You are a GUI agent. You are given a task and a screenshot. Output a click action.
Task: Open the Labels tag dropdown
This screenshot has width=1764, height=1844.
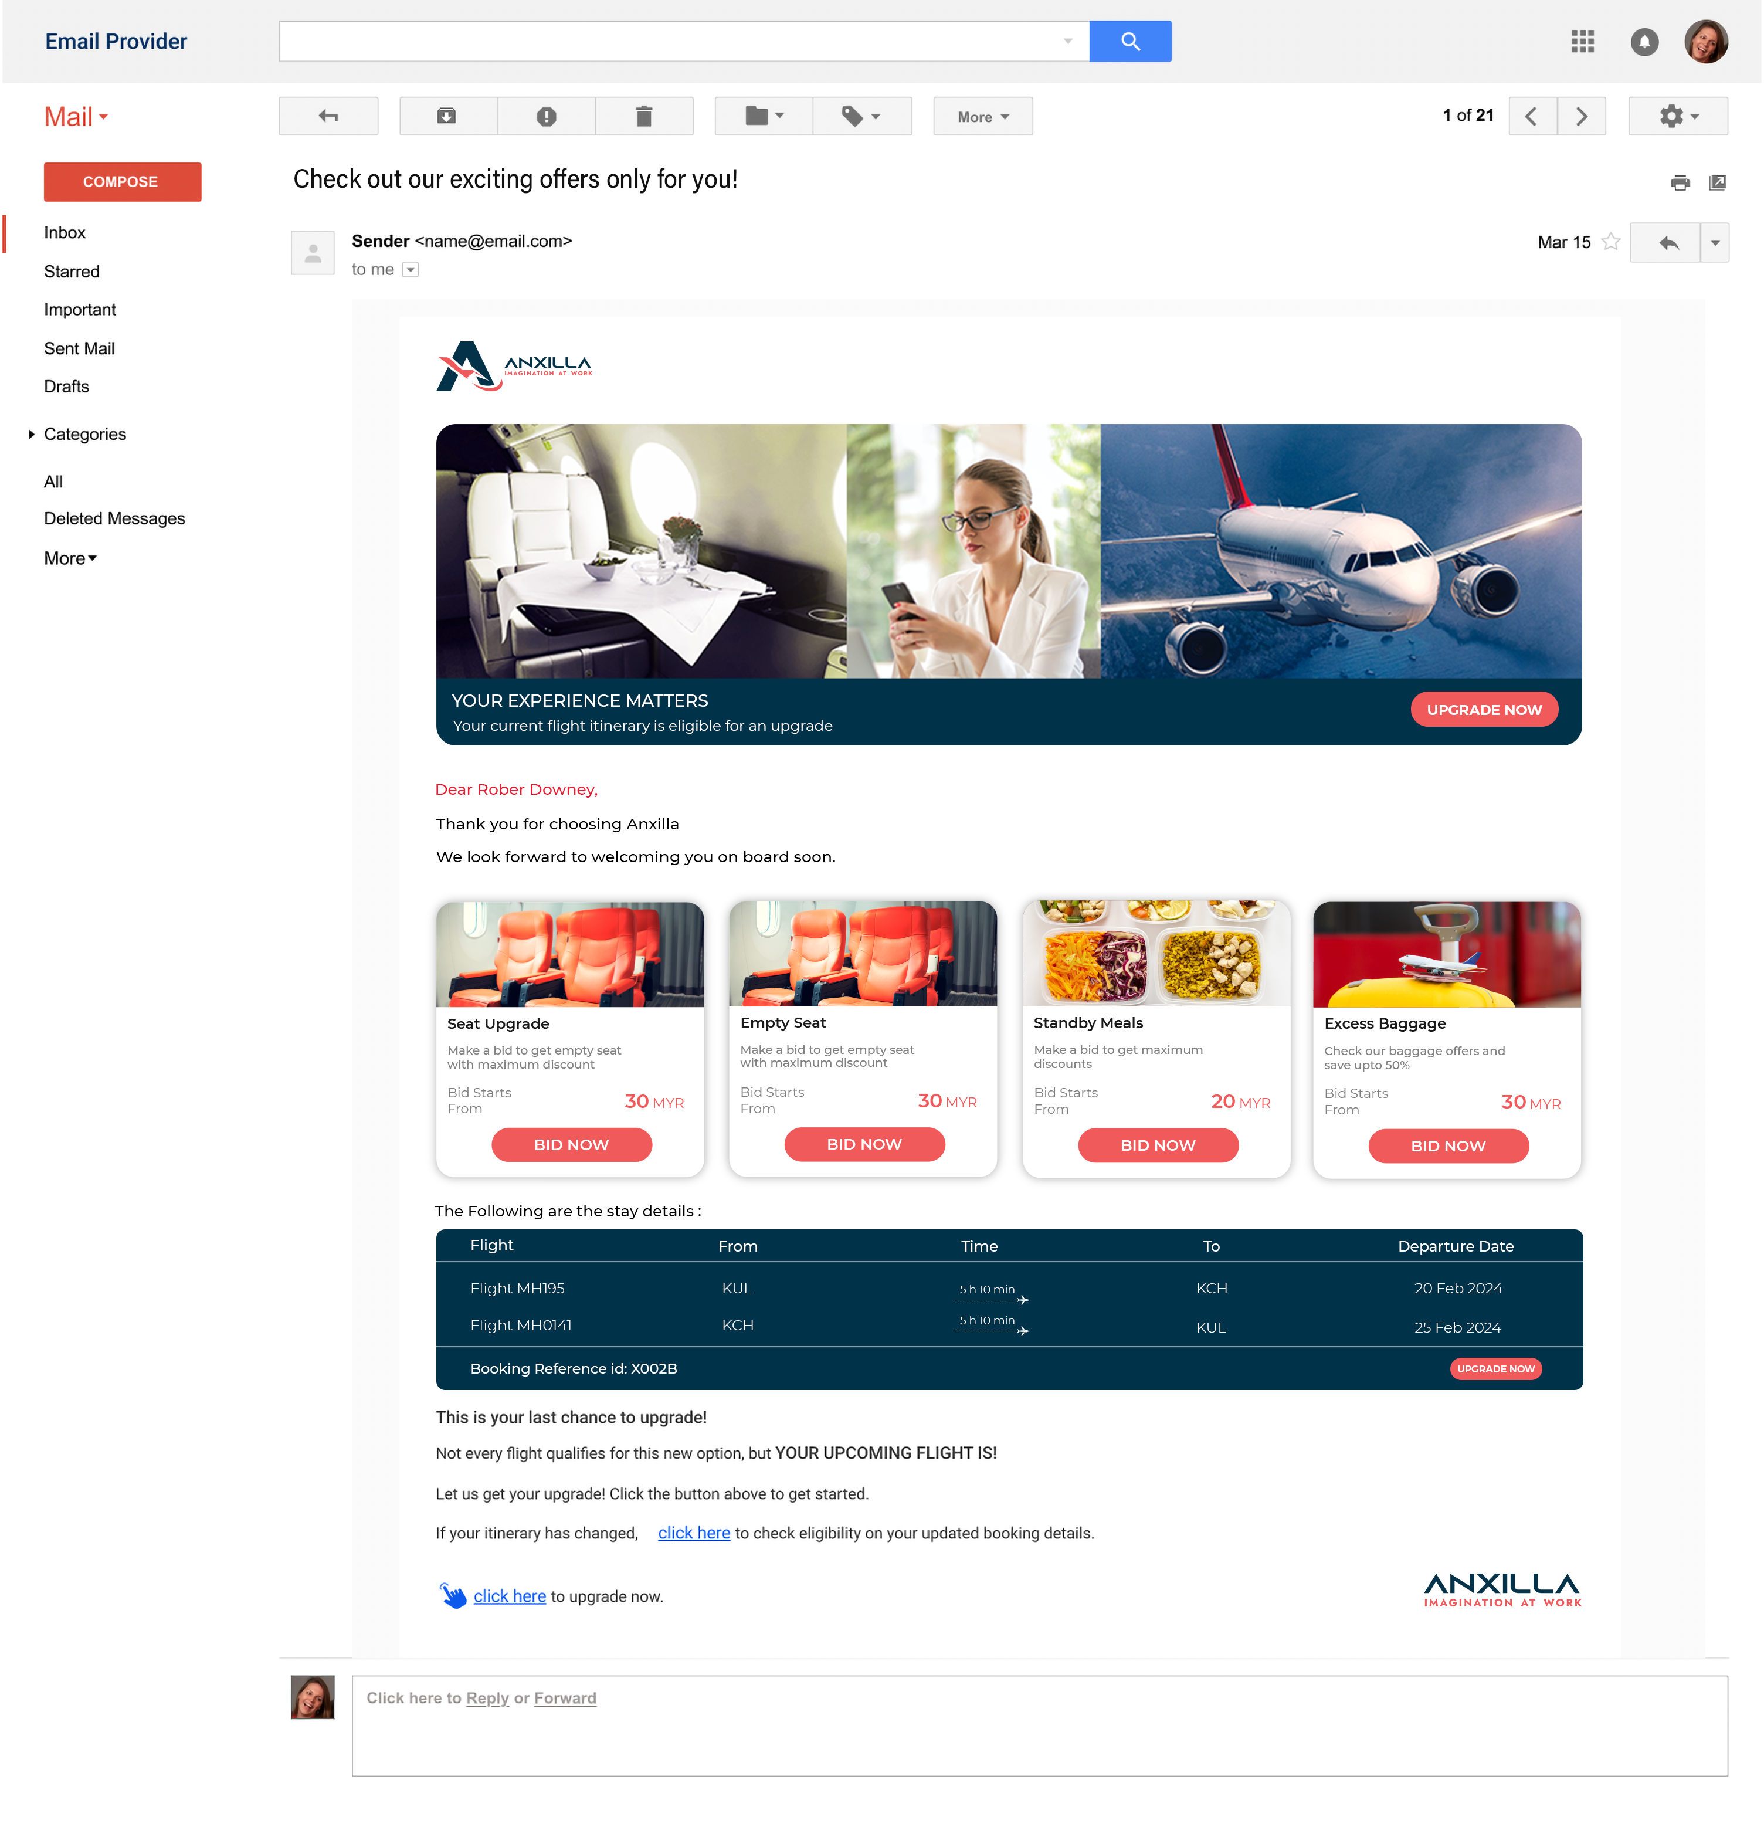point(862,116)
